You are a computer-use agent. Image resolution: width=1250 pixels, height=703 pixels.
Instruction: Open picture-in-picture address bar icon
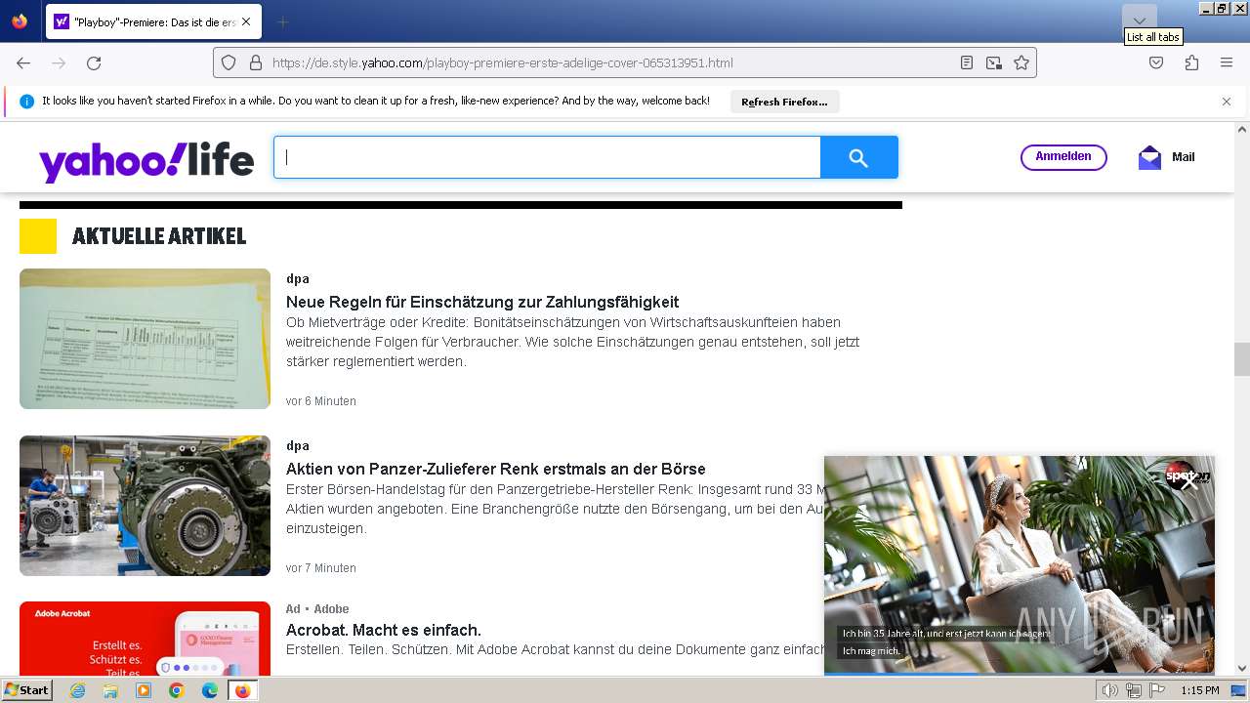pos(994,62)
